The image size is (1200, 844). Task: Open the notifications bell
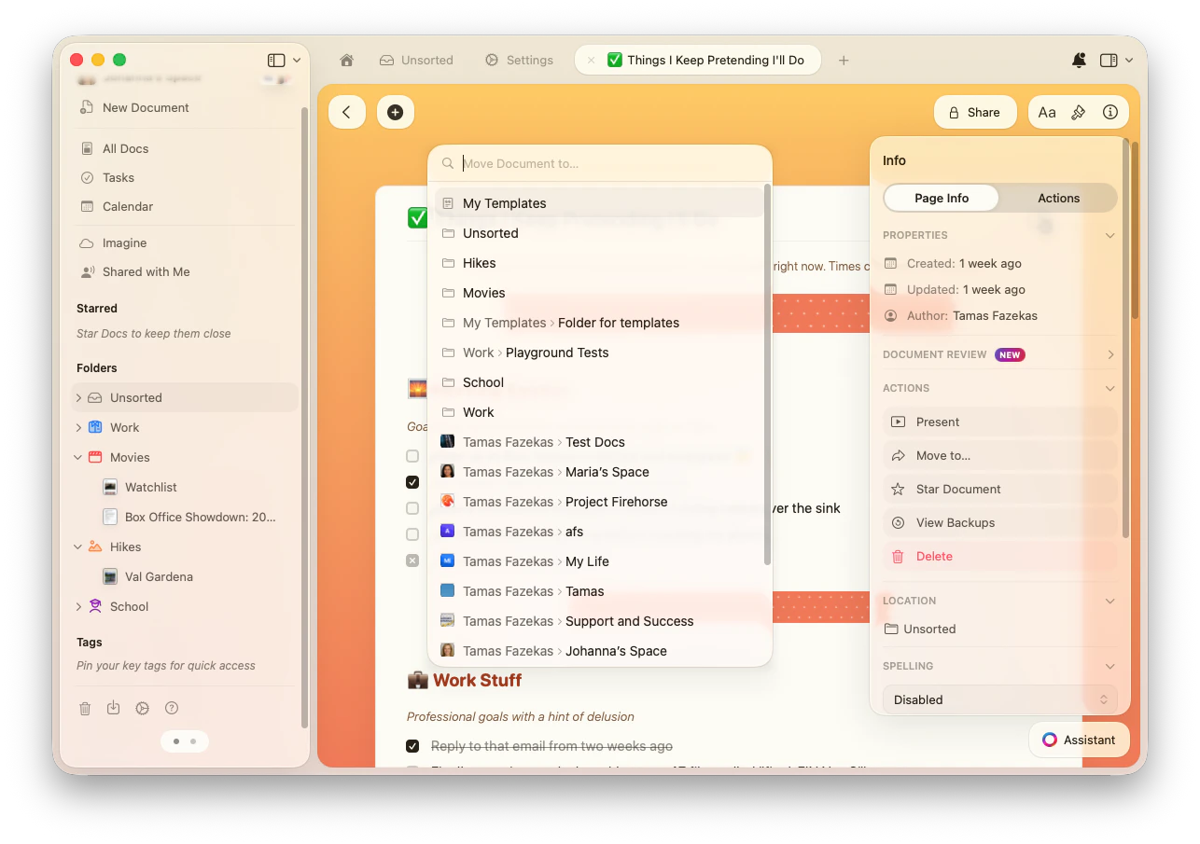[1079, 60]
